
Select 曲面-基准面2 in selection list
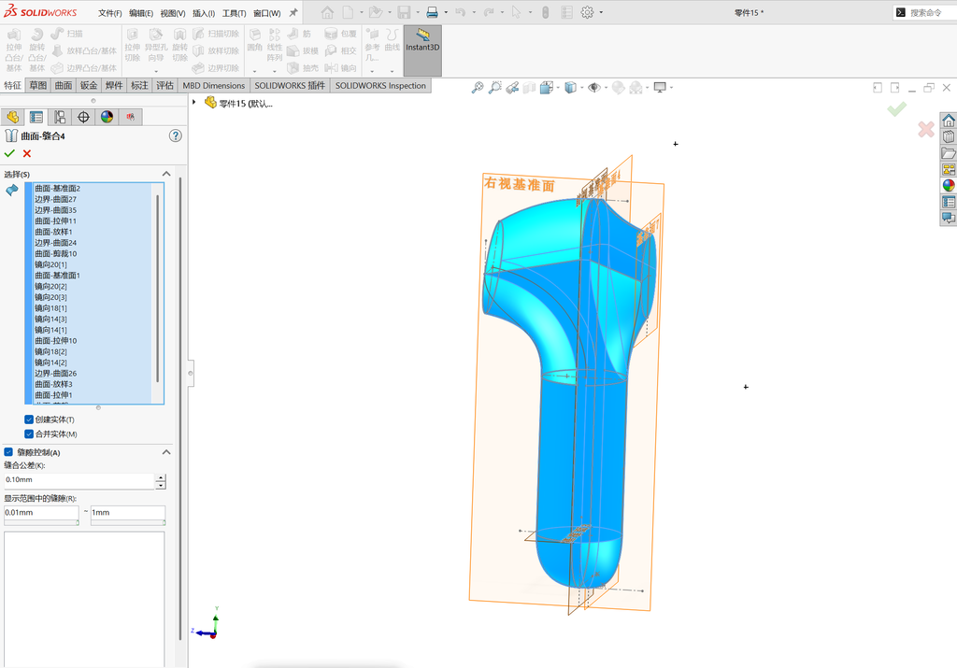(57, 188)
